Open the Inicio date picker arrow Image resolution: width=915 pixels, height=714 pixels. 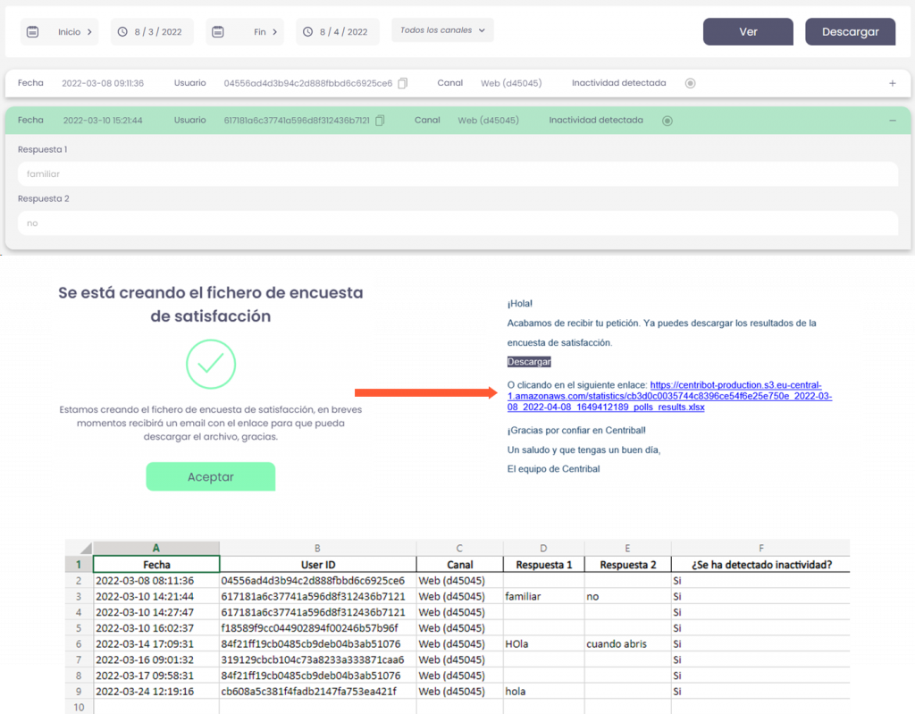(x=90, y=31)
